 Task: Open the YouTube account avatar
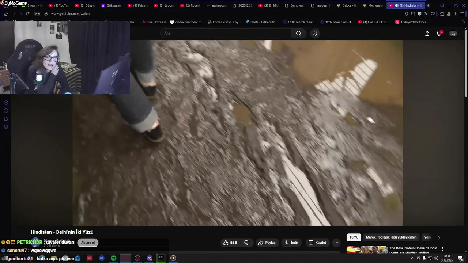pyautogui.click(x=453, y=33)
